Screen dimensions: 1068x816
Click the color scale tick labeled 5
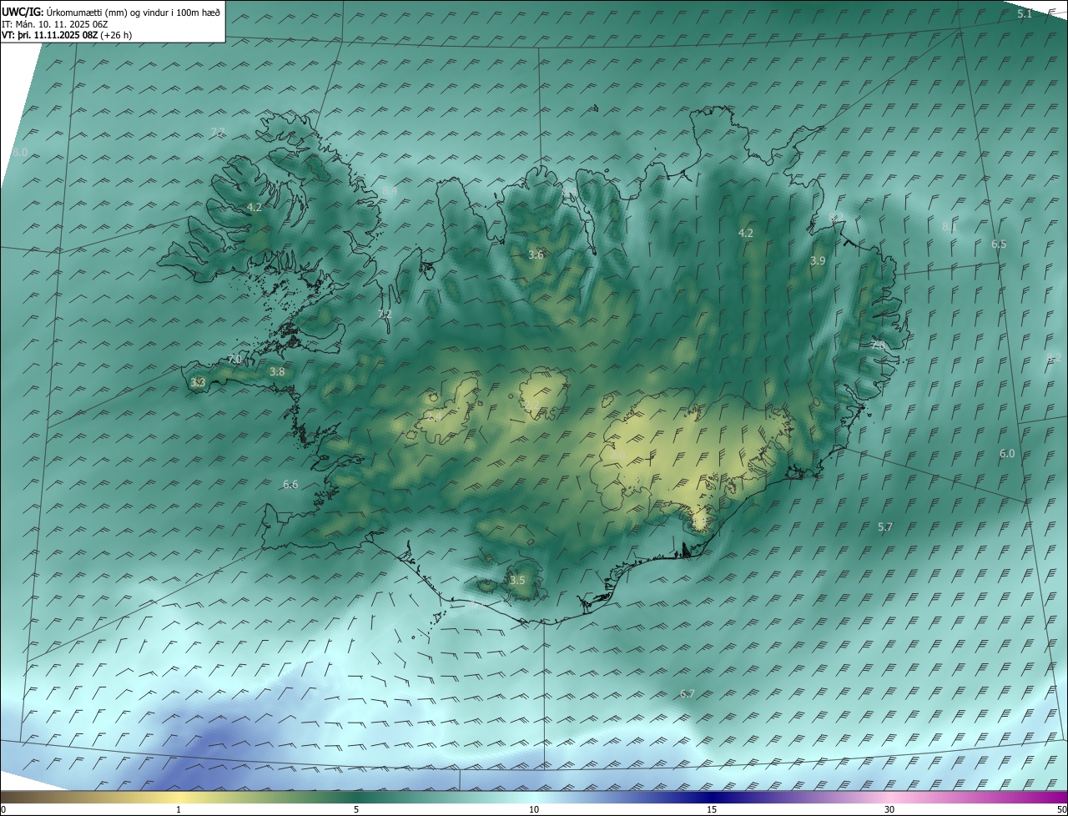[356, 809]
